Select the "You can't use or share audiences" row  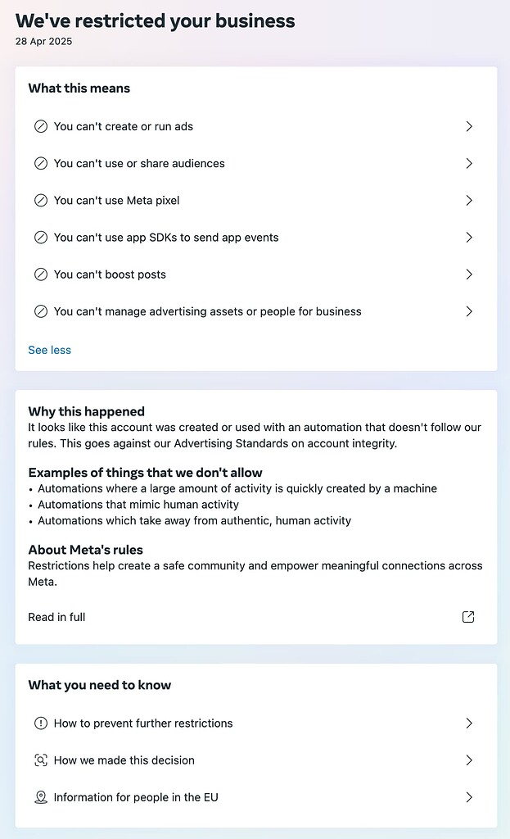coord(246,163)
